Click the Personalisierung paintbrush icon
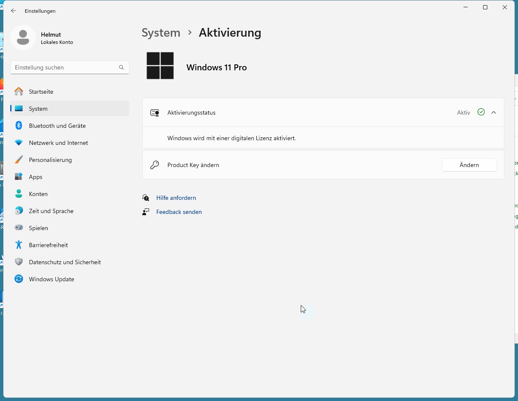 [x=19, y=160]
